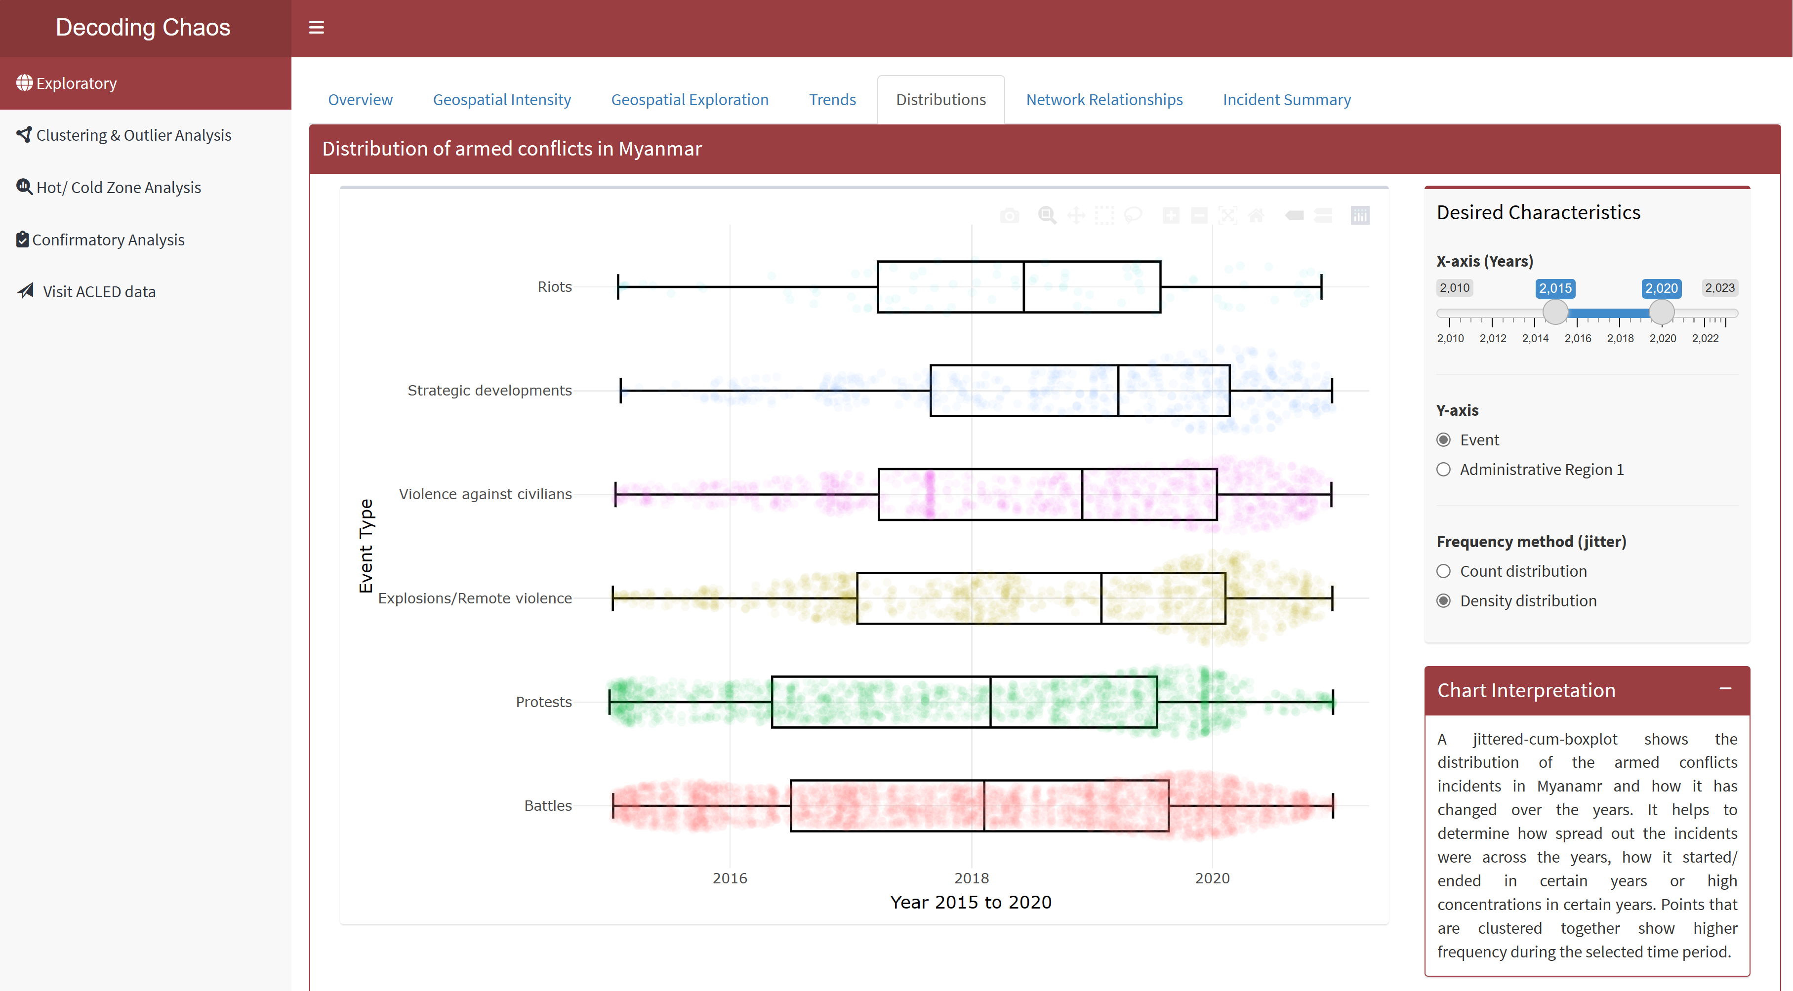Choose the Event Y-axis radio button

point(1444,440)
